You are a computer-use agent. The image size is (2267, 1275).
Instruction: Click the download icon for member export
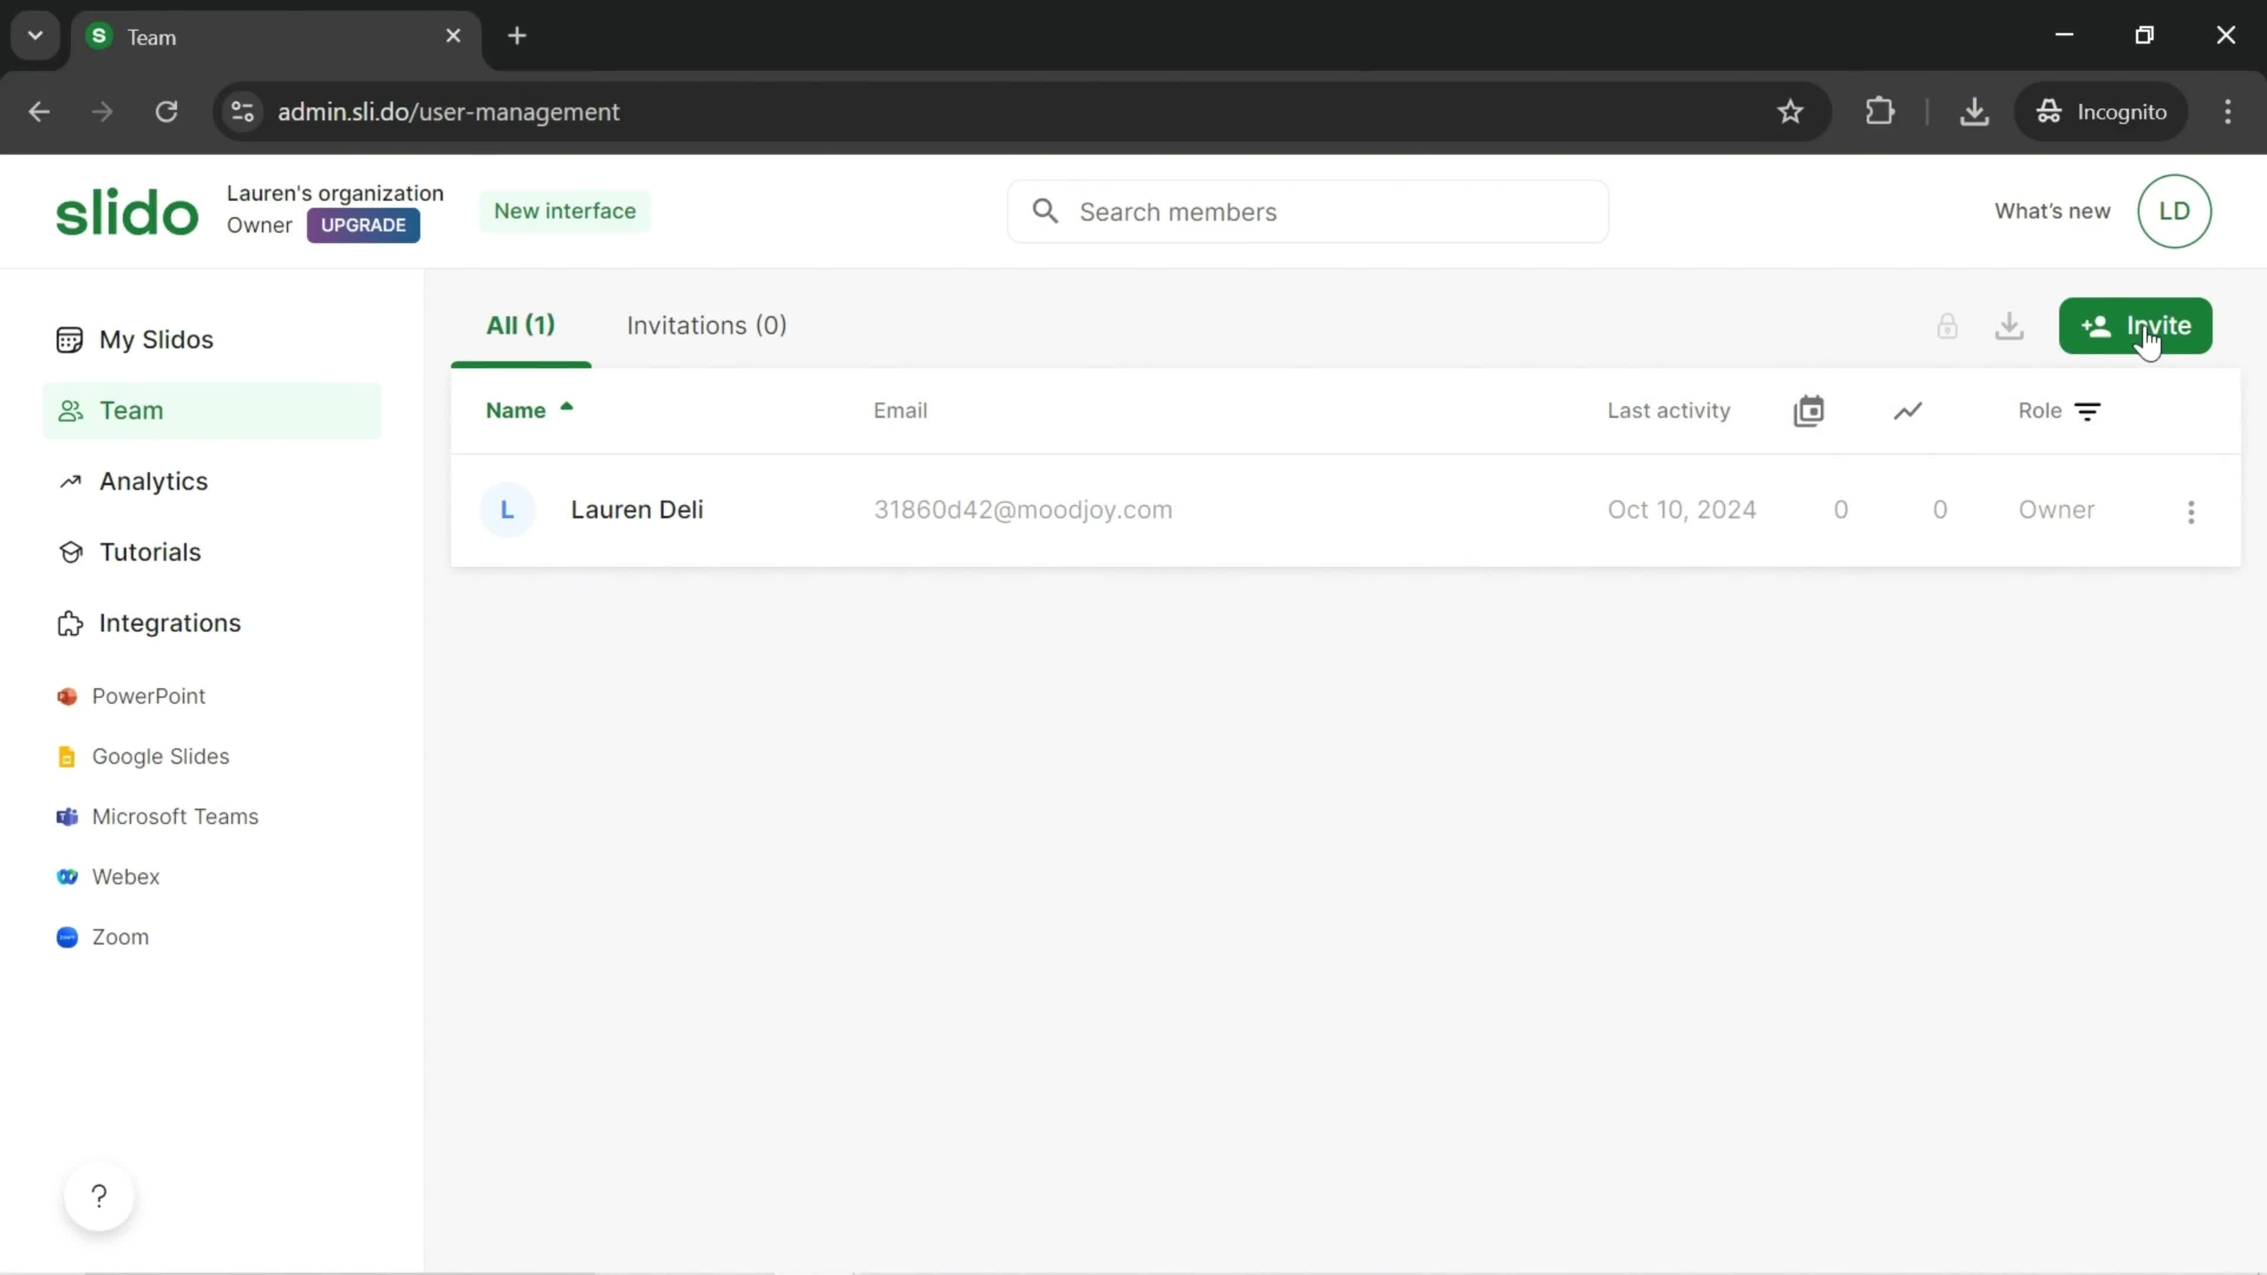coord(2010,325)
